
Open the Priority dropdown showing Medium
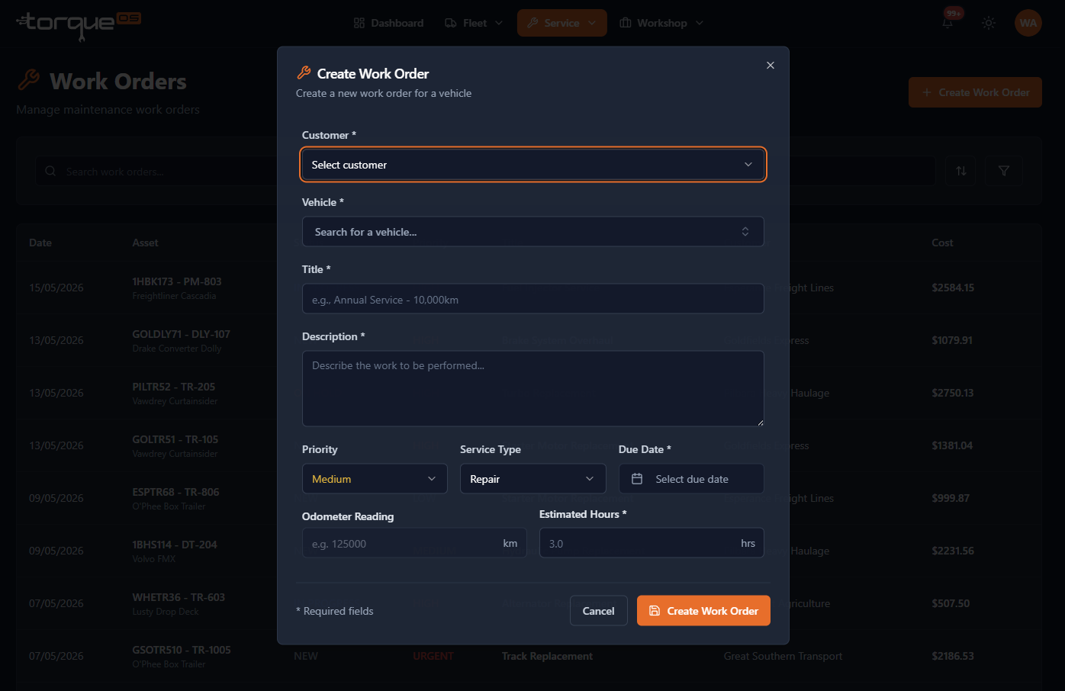click(x=375, y=479)
